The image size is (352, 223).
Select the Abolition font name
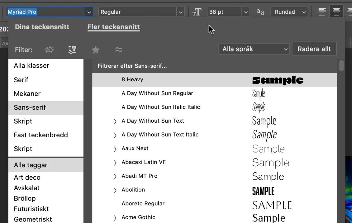click(x=133, y=190)
